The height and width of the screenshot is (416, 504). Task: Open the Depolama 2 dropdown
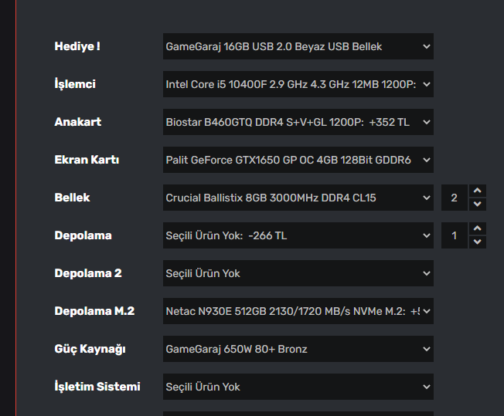click(298, 273)
